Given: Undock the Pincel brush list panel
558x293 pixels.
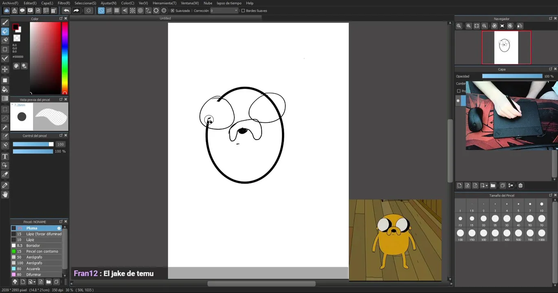Looking at the screenshot, I should tap(61, 222).
